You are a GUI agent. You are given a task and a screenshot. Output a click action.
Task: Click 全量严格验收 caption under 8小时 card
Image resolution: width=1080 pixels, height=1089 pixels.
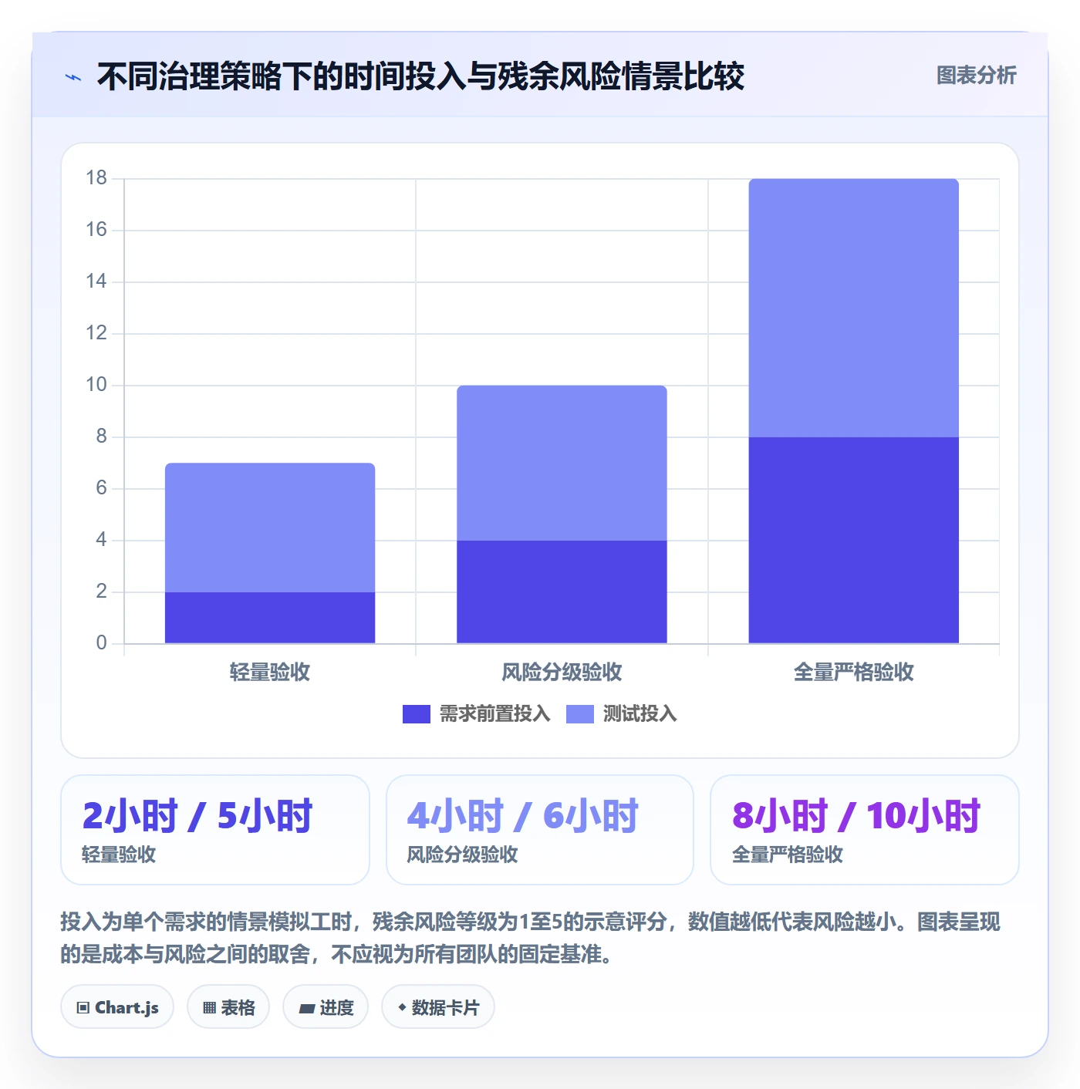click(787, 855)
